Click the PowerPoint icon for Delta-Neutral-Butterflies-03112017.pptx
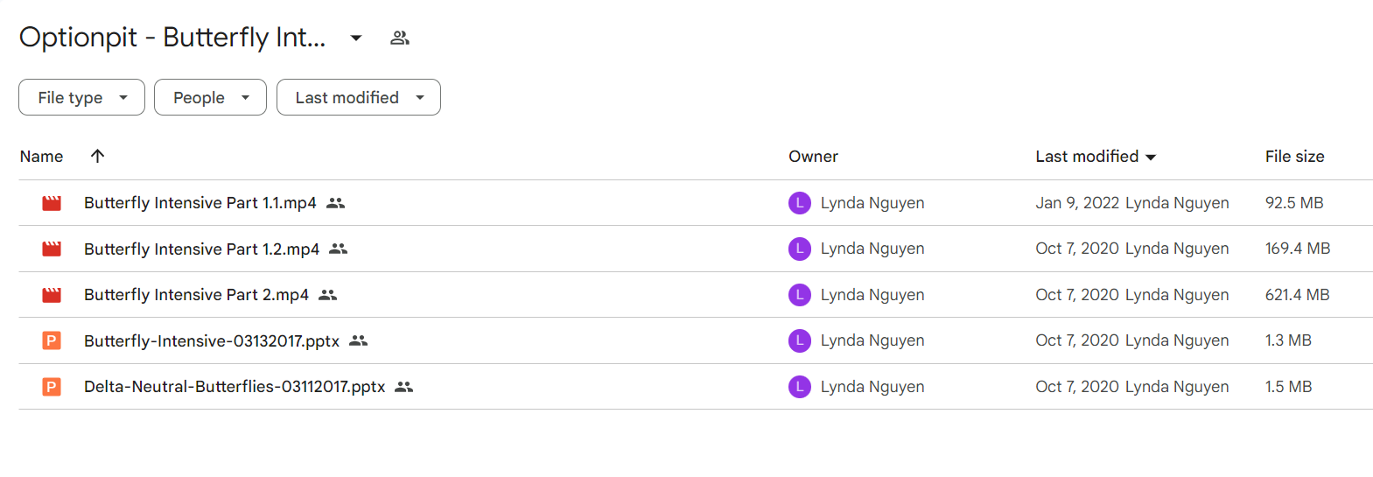Viewport: 1373px width, 477px height. (52, 387)
